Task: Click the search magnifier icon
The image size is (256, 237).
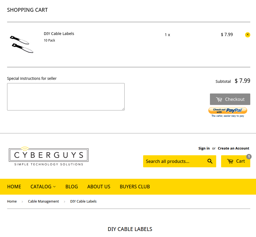Action: click(210, 161)
